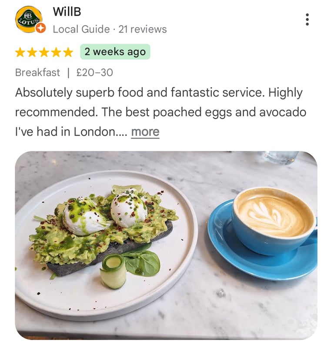Click the review text about poached eggs

[x=160, y=112]
